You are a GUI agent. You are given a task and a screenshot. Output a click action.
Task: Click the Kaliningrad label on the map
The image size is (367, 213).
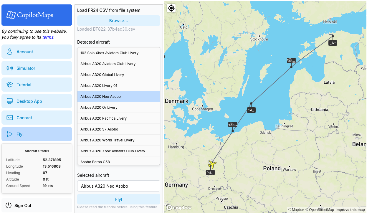284,126
